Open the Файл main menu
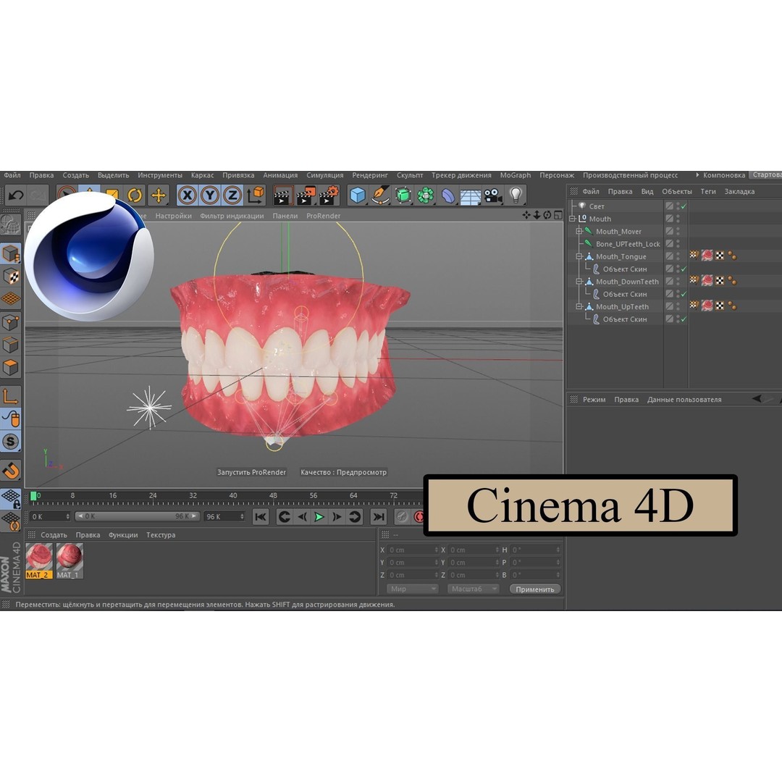782x782 pixels. [12, 175]
